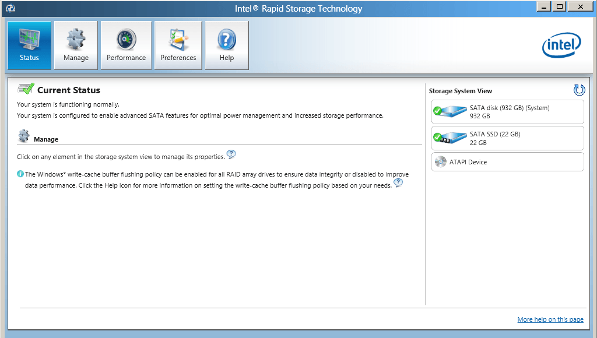The height and width of the screenshot is (338, 597).
Task: Click the ATAPI Device disc icon
Action: (441, 162)
